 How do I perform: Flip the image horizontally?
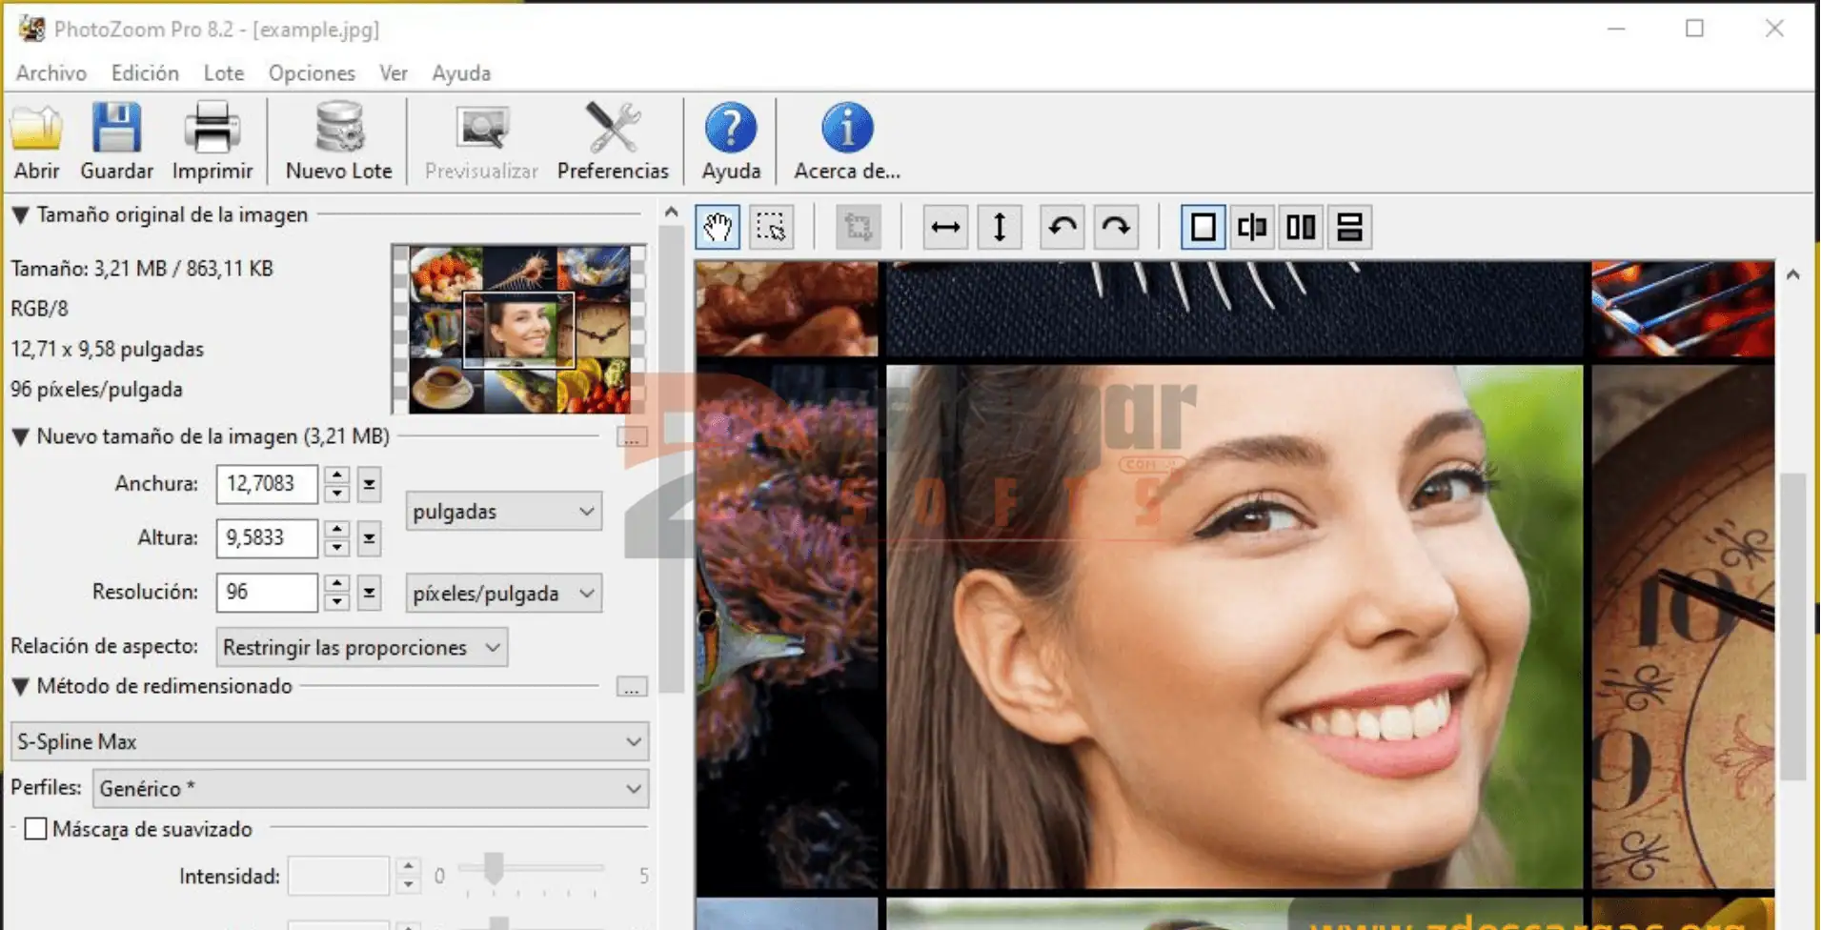click(944, 227)
